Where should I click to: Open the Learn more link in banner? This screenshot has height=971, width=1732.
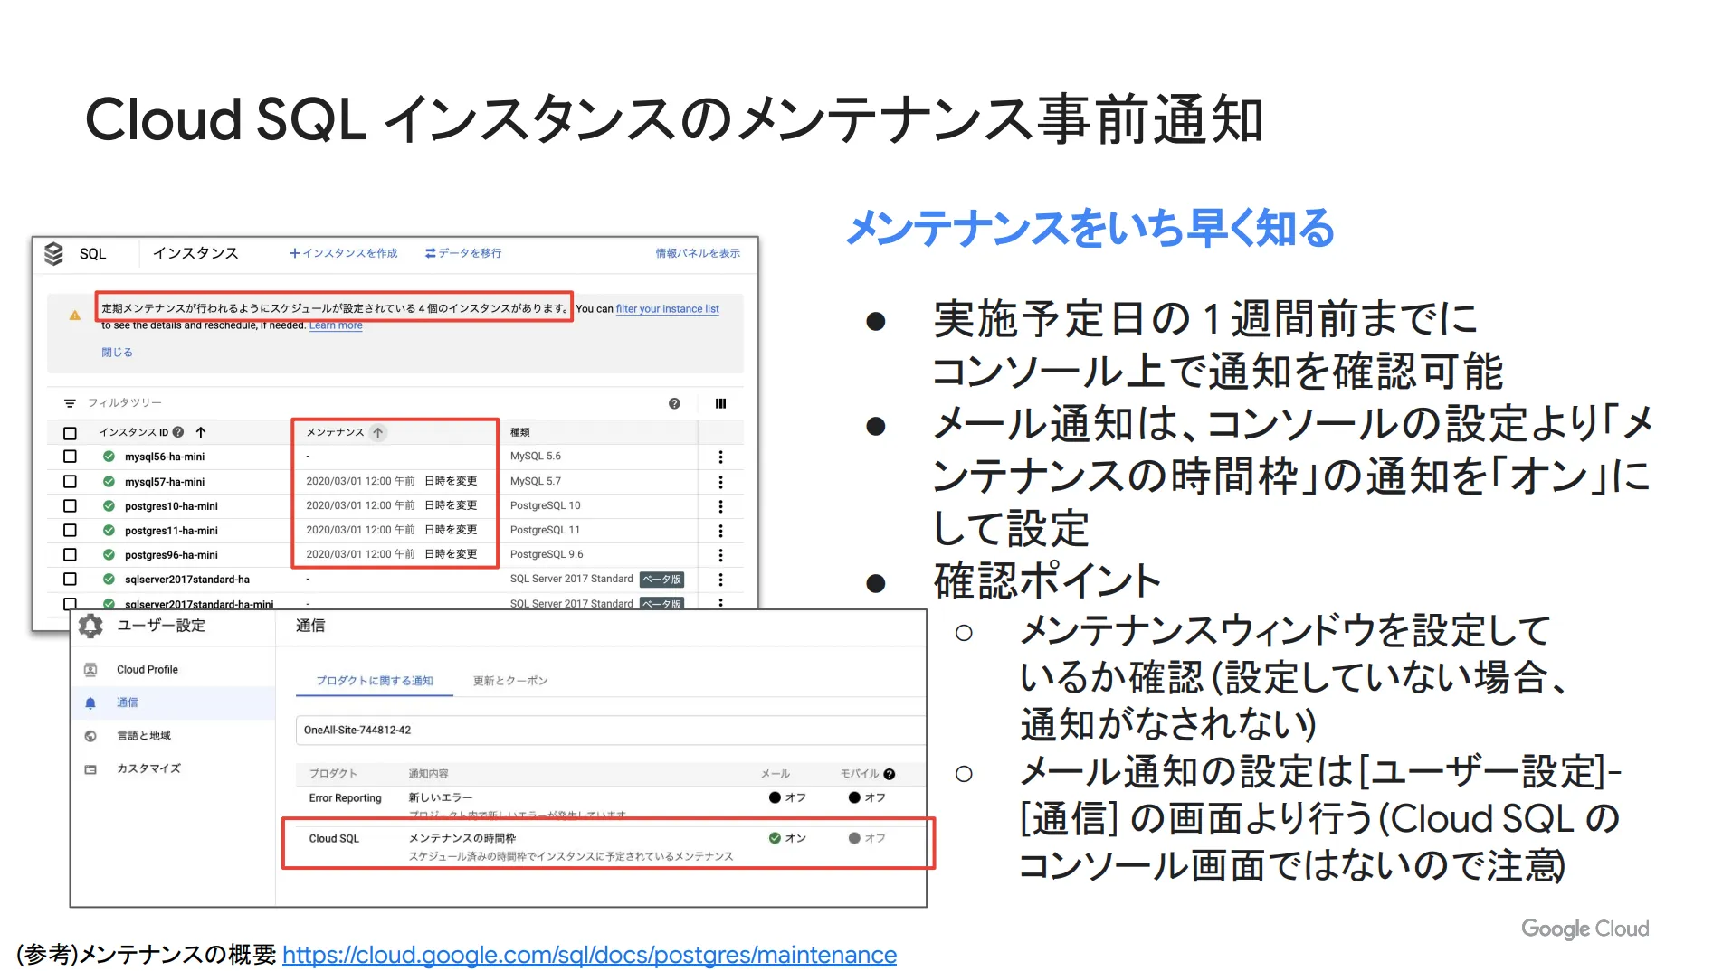coord(336,325)
